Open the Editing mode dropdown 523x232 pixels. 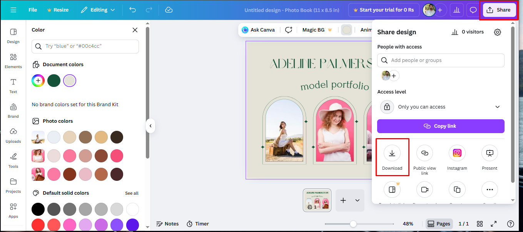tap(97, 10)
